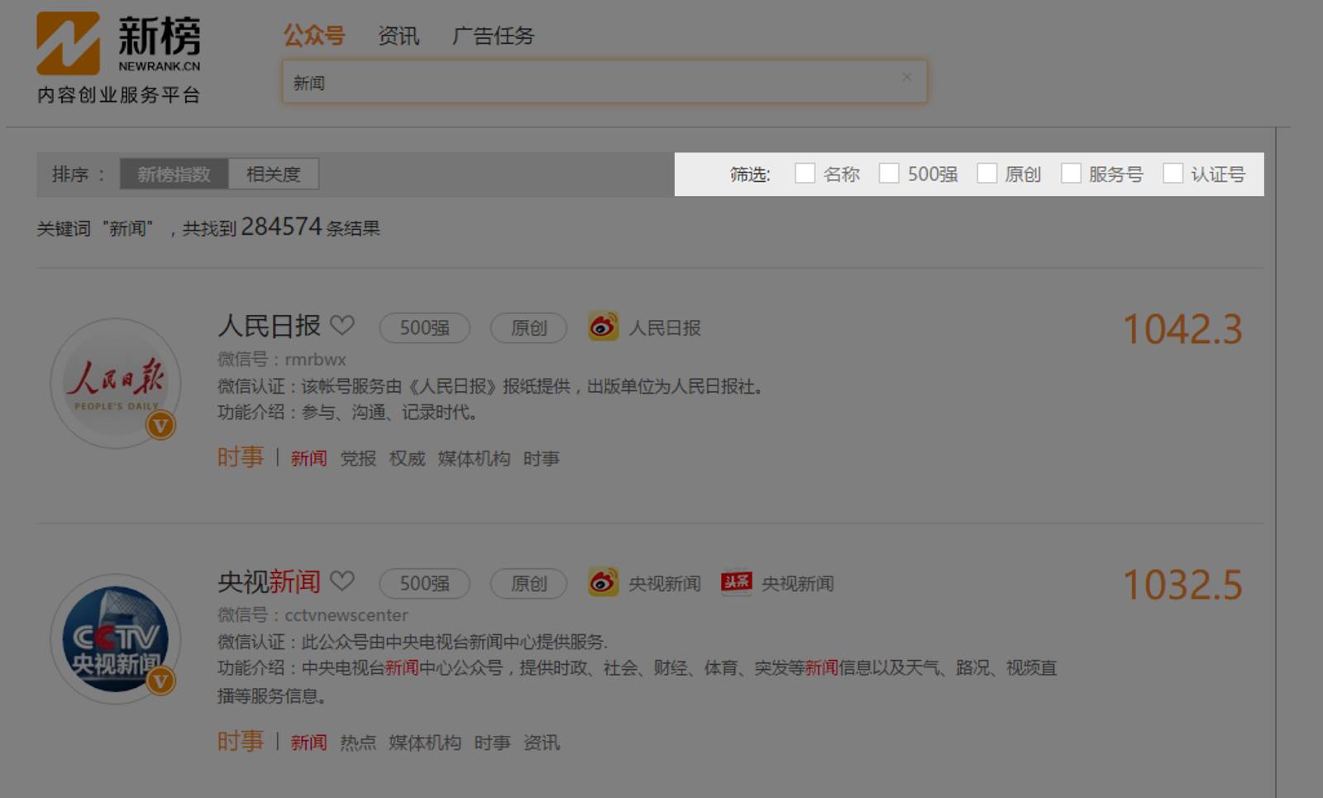The height and width of the screenshot is (798, 1323).
Task: Click the 党报 tag under 人民日报
Action: click(358, 459)
